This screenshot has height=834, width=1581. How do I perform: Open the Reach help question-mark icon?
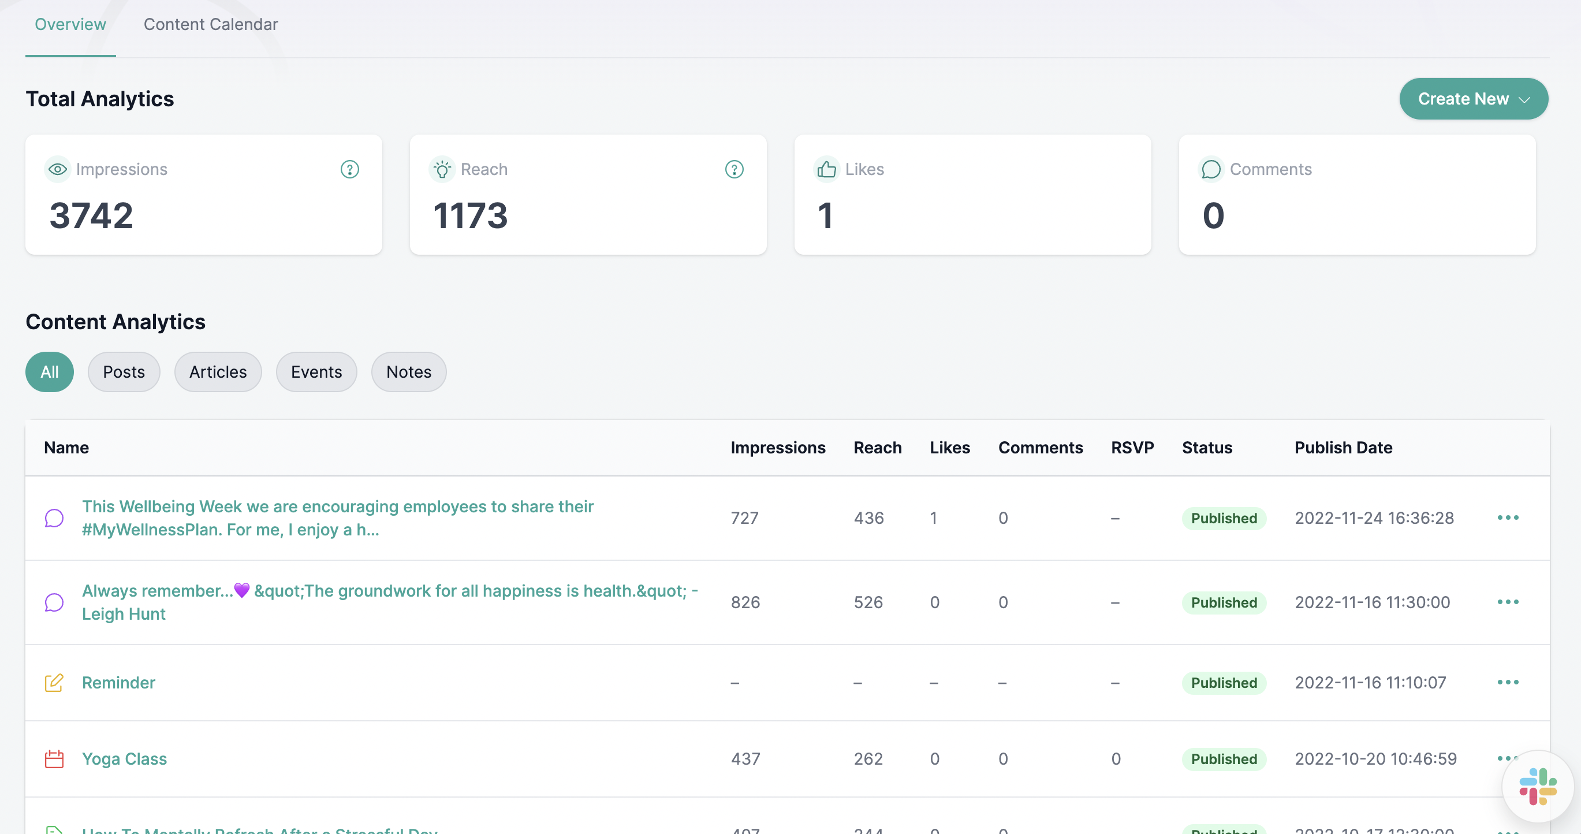tap(734, 169)
